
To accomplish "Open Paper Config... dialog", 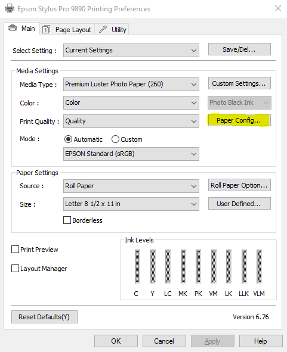I will 239,120.
